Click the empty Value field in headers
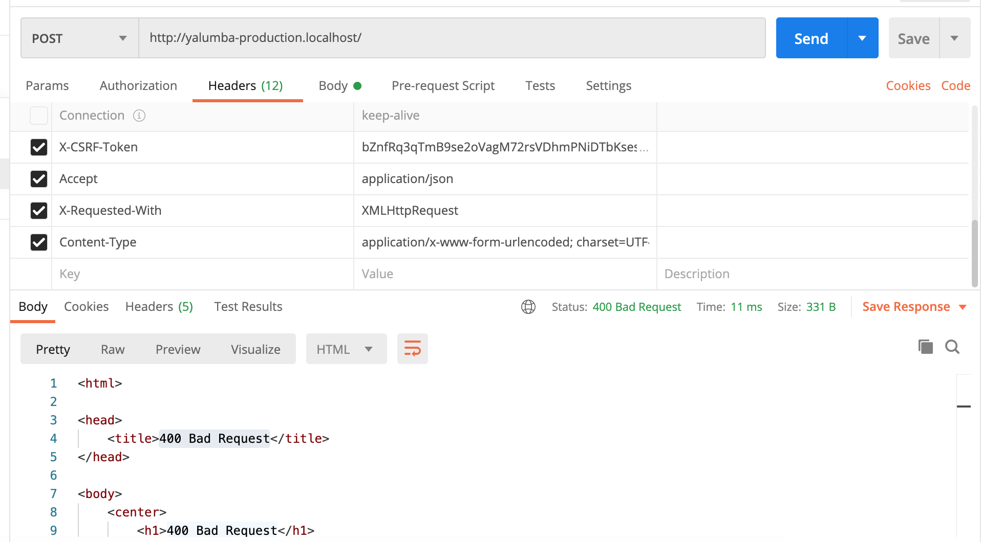The height and width of the screenshot is (542, 981). click(505, 274)
